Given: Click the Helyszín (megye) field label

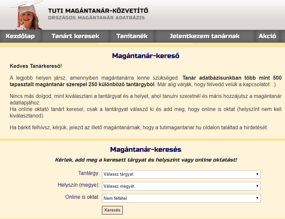Looking at the screenshot, I should [78, 185].
